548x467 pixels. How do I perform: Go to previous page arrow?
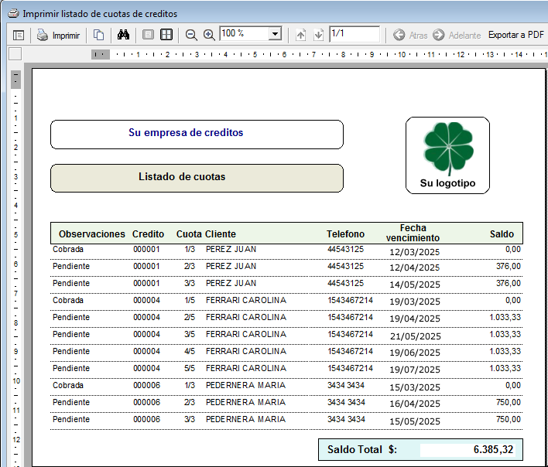pyautogui.click(x=301, y=35)
